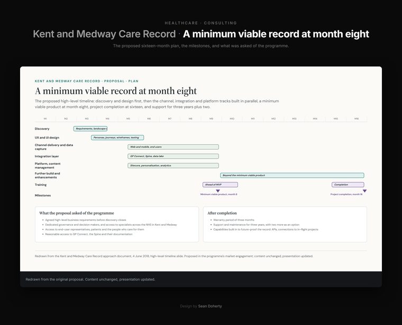Open the Sean Doherty designer link

click(209, 306)
